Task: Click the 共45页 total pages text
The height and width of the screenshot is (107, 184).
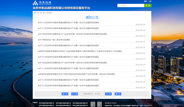Action: coord(98,94)
